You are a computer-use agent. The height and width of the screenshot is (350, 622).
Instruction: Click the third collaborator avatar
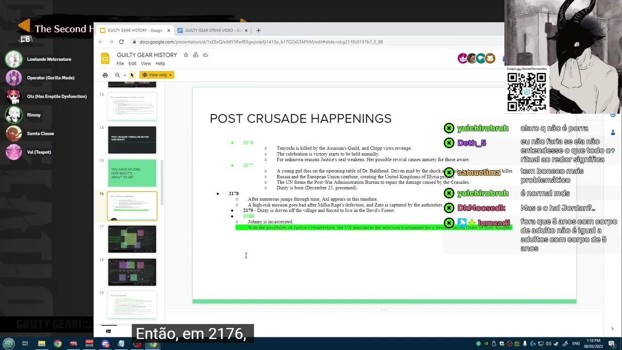point(481,58)
